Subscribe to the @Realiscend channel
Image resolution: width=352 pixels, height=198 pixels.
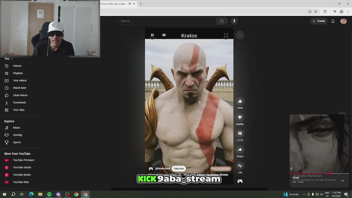[x=179, y=169]
